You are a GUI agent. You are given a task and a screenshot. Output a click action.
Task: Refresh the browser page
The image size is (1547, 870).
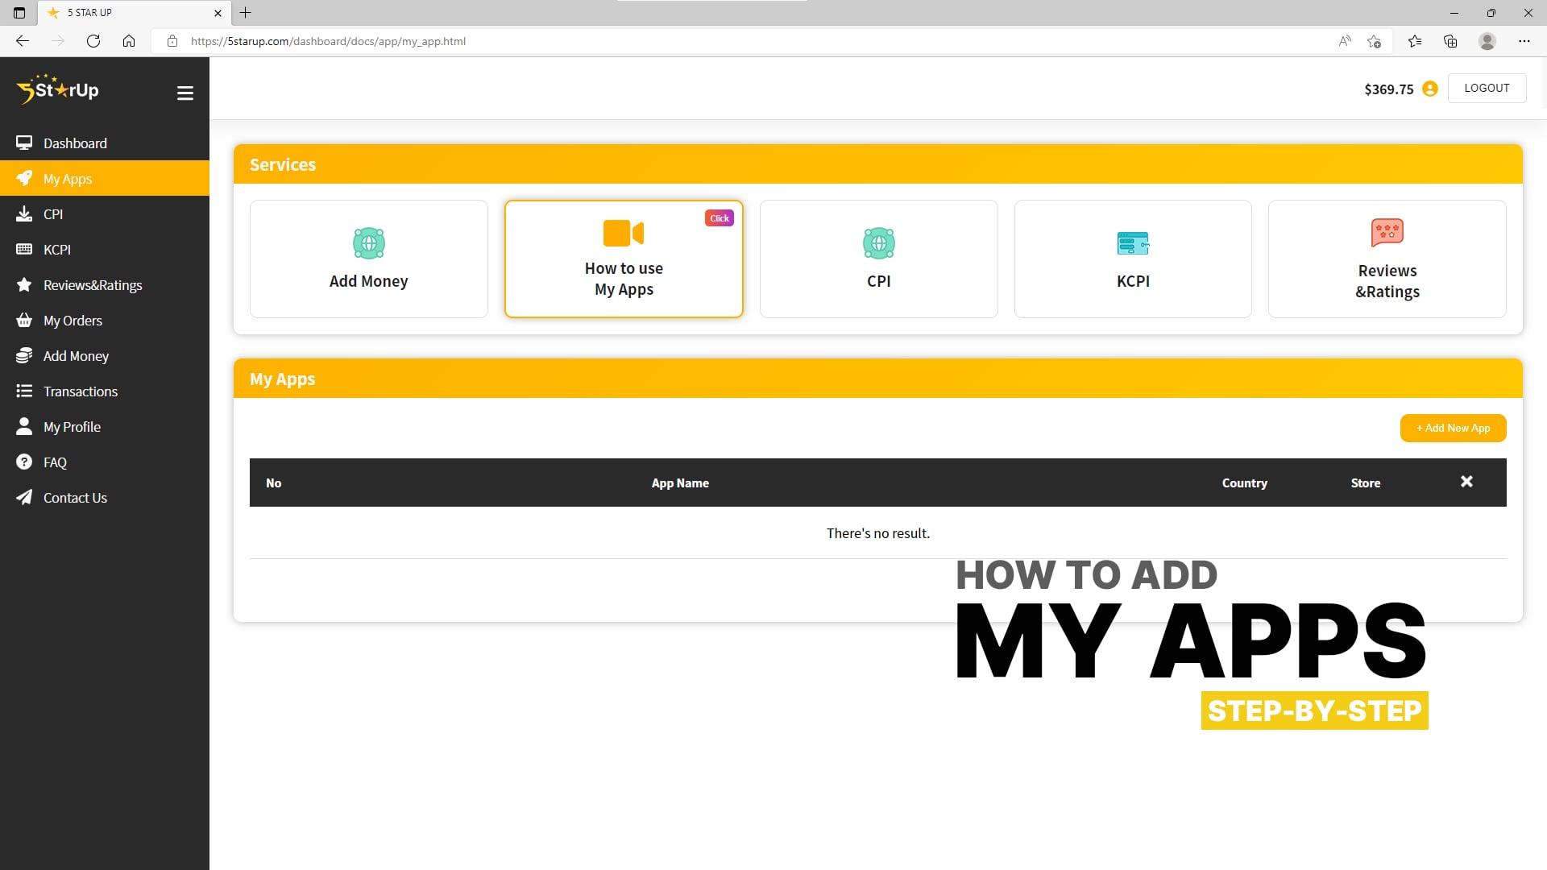point(93,41)
